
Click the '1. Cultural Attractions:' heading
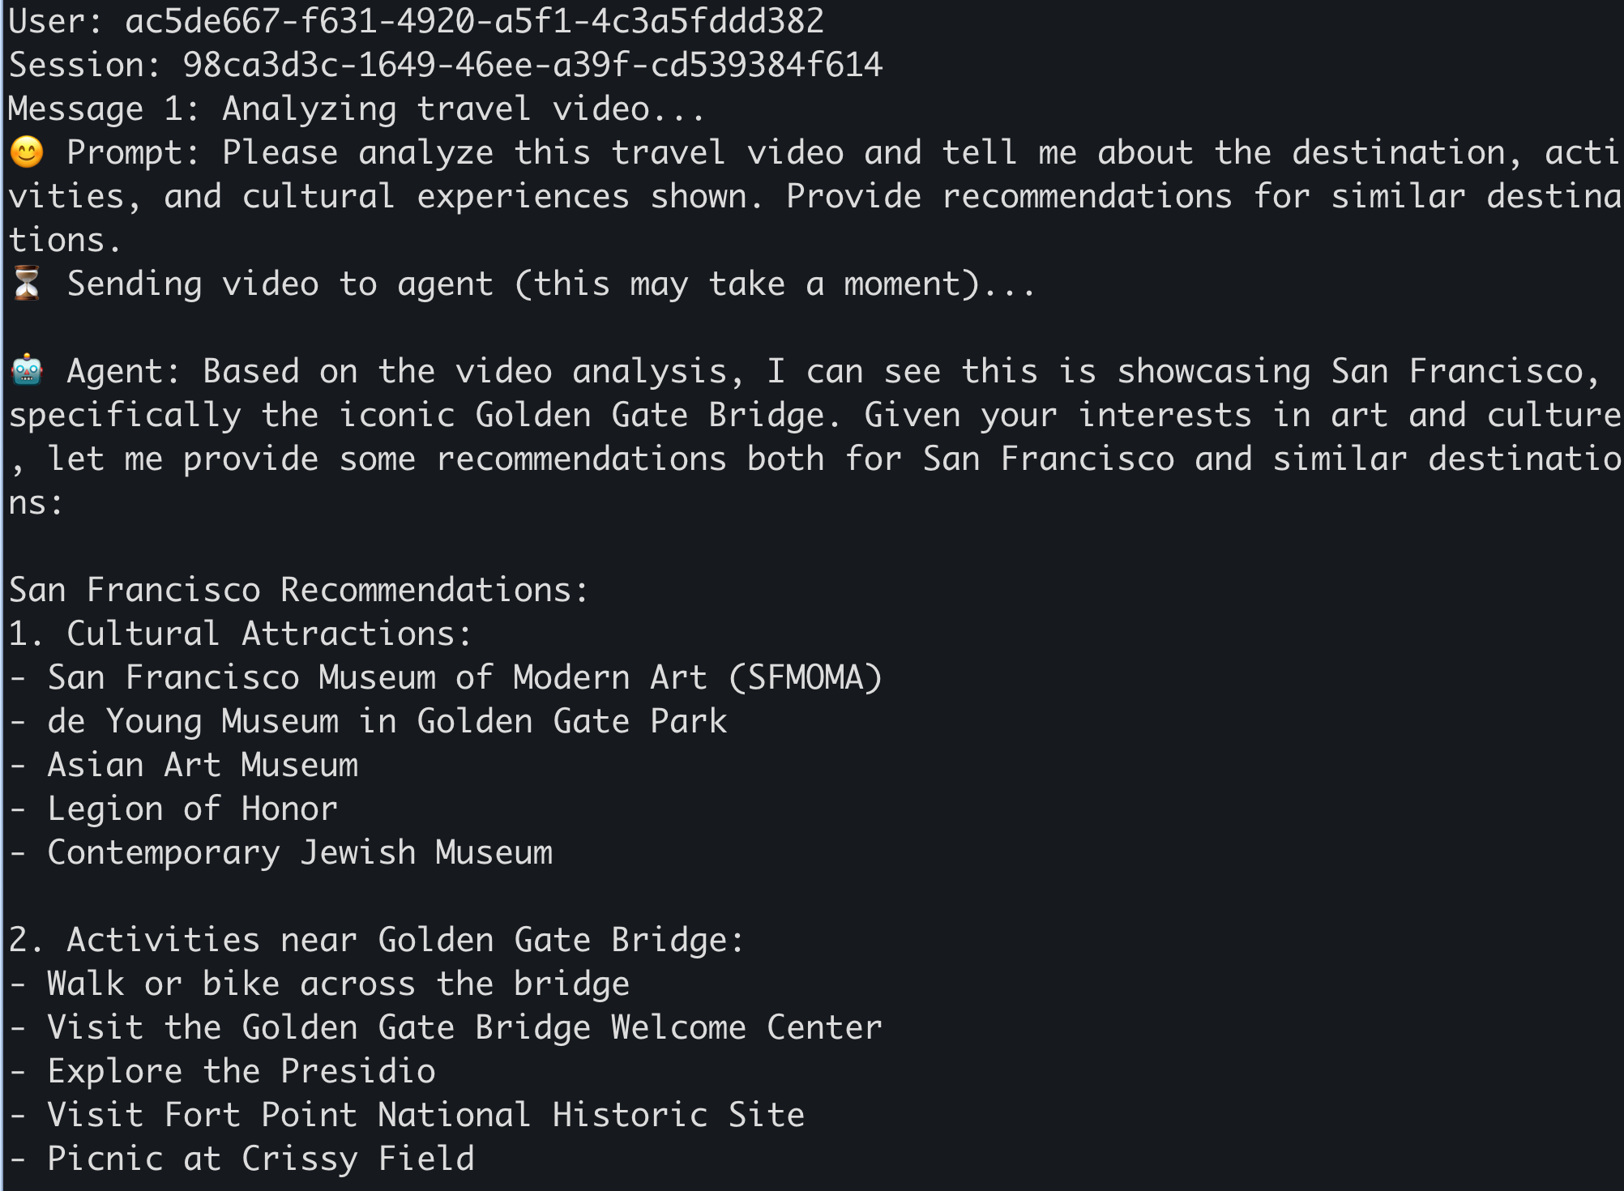[240, 634]
